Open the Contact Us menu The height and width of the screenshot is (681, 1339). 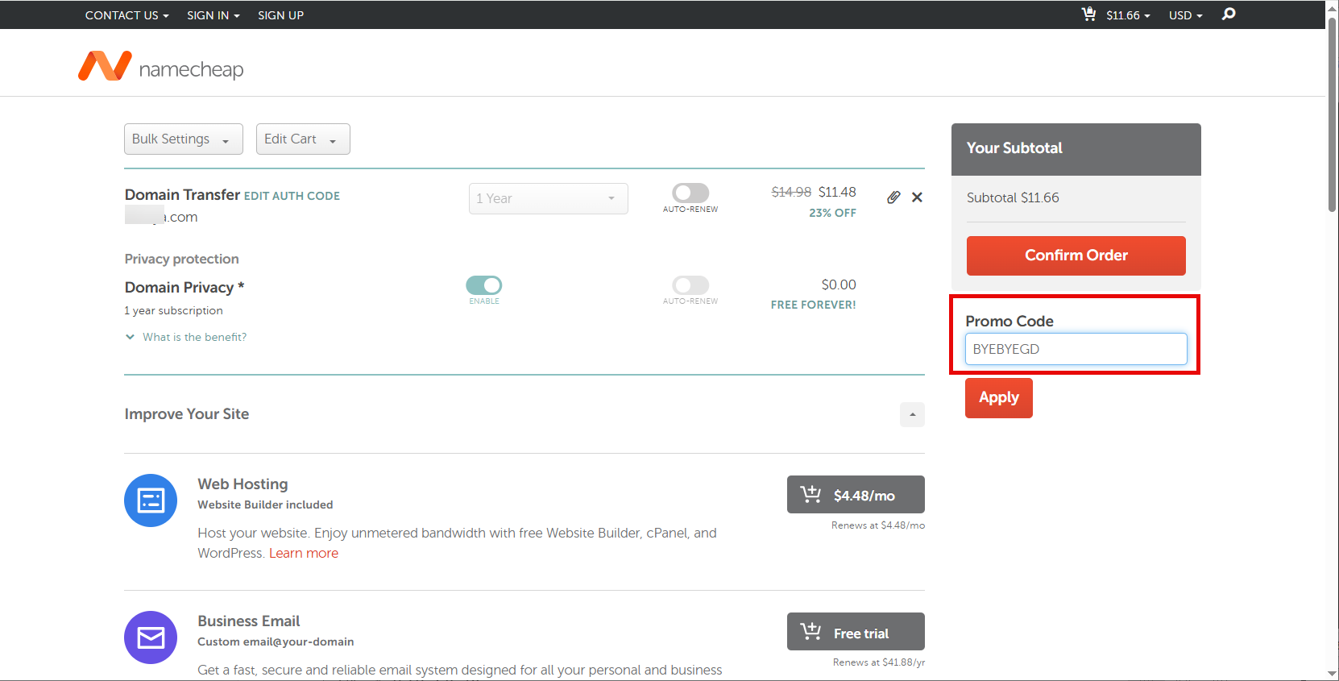[x=127, y=15]
